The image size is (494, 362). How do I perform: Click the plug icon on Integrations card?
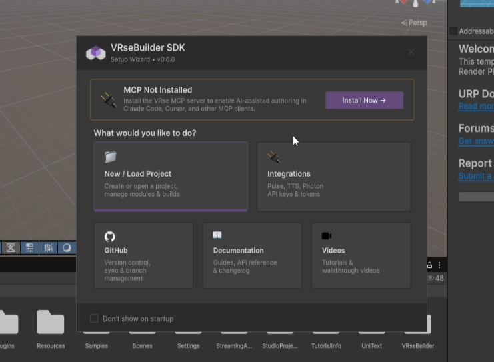[x=273, y=157]
